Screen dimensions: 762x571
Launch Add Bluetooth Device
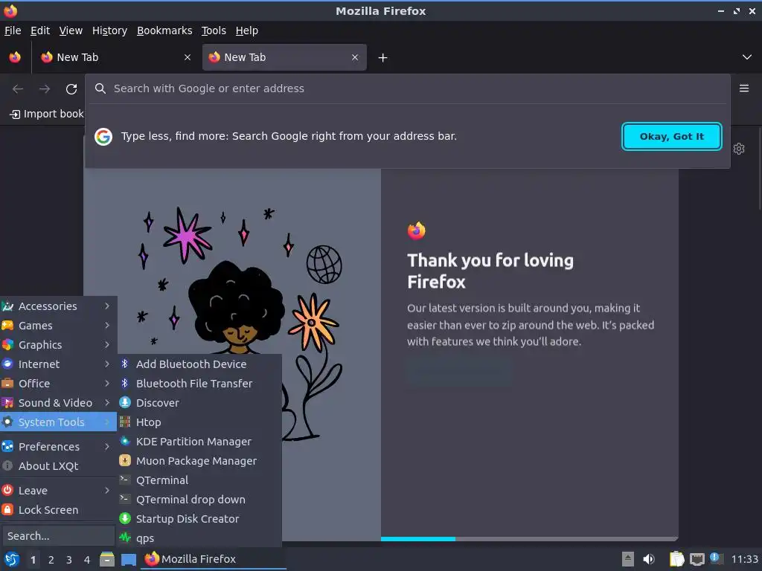click(x=199, y=364)
